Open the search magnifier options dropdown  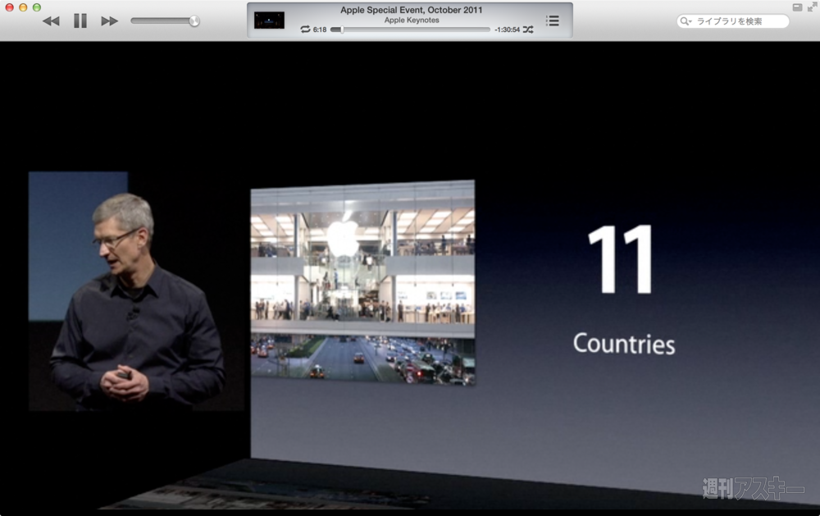click(x=686, y=21)
